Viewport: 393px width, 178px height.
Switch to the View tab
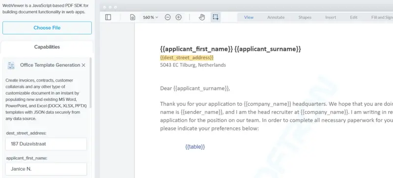249,17
